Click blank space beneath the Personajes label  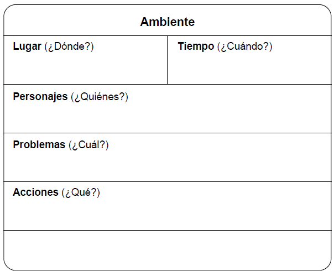point(166,117)
